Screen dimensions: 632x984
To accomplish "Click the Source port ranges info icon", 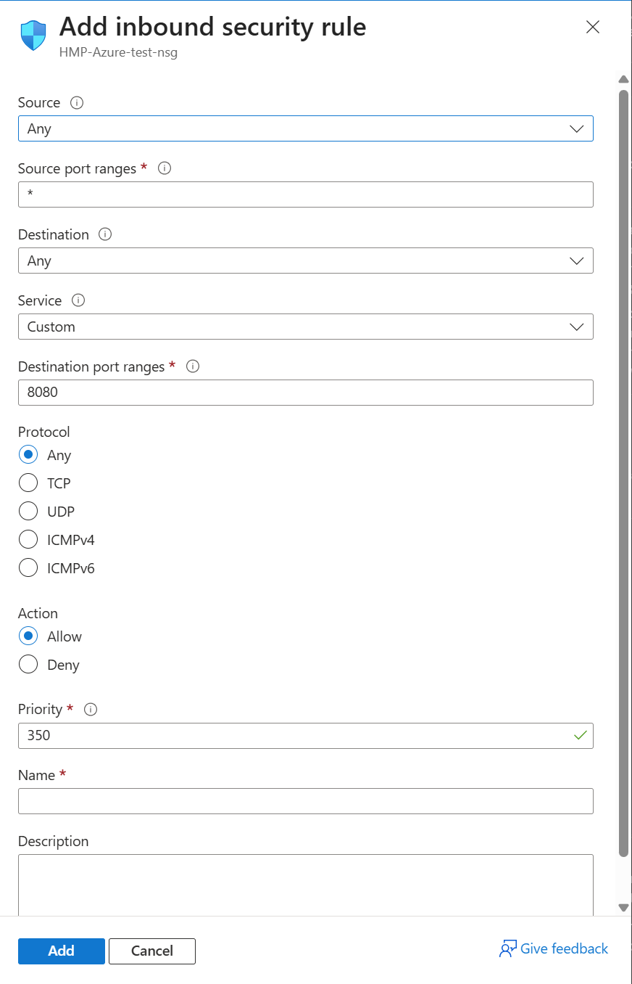I will (165, 168).
